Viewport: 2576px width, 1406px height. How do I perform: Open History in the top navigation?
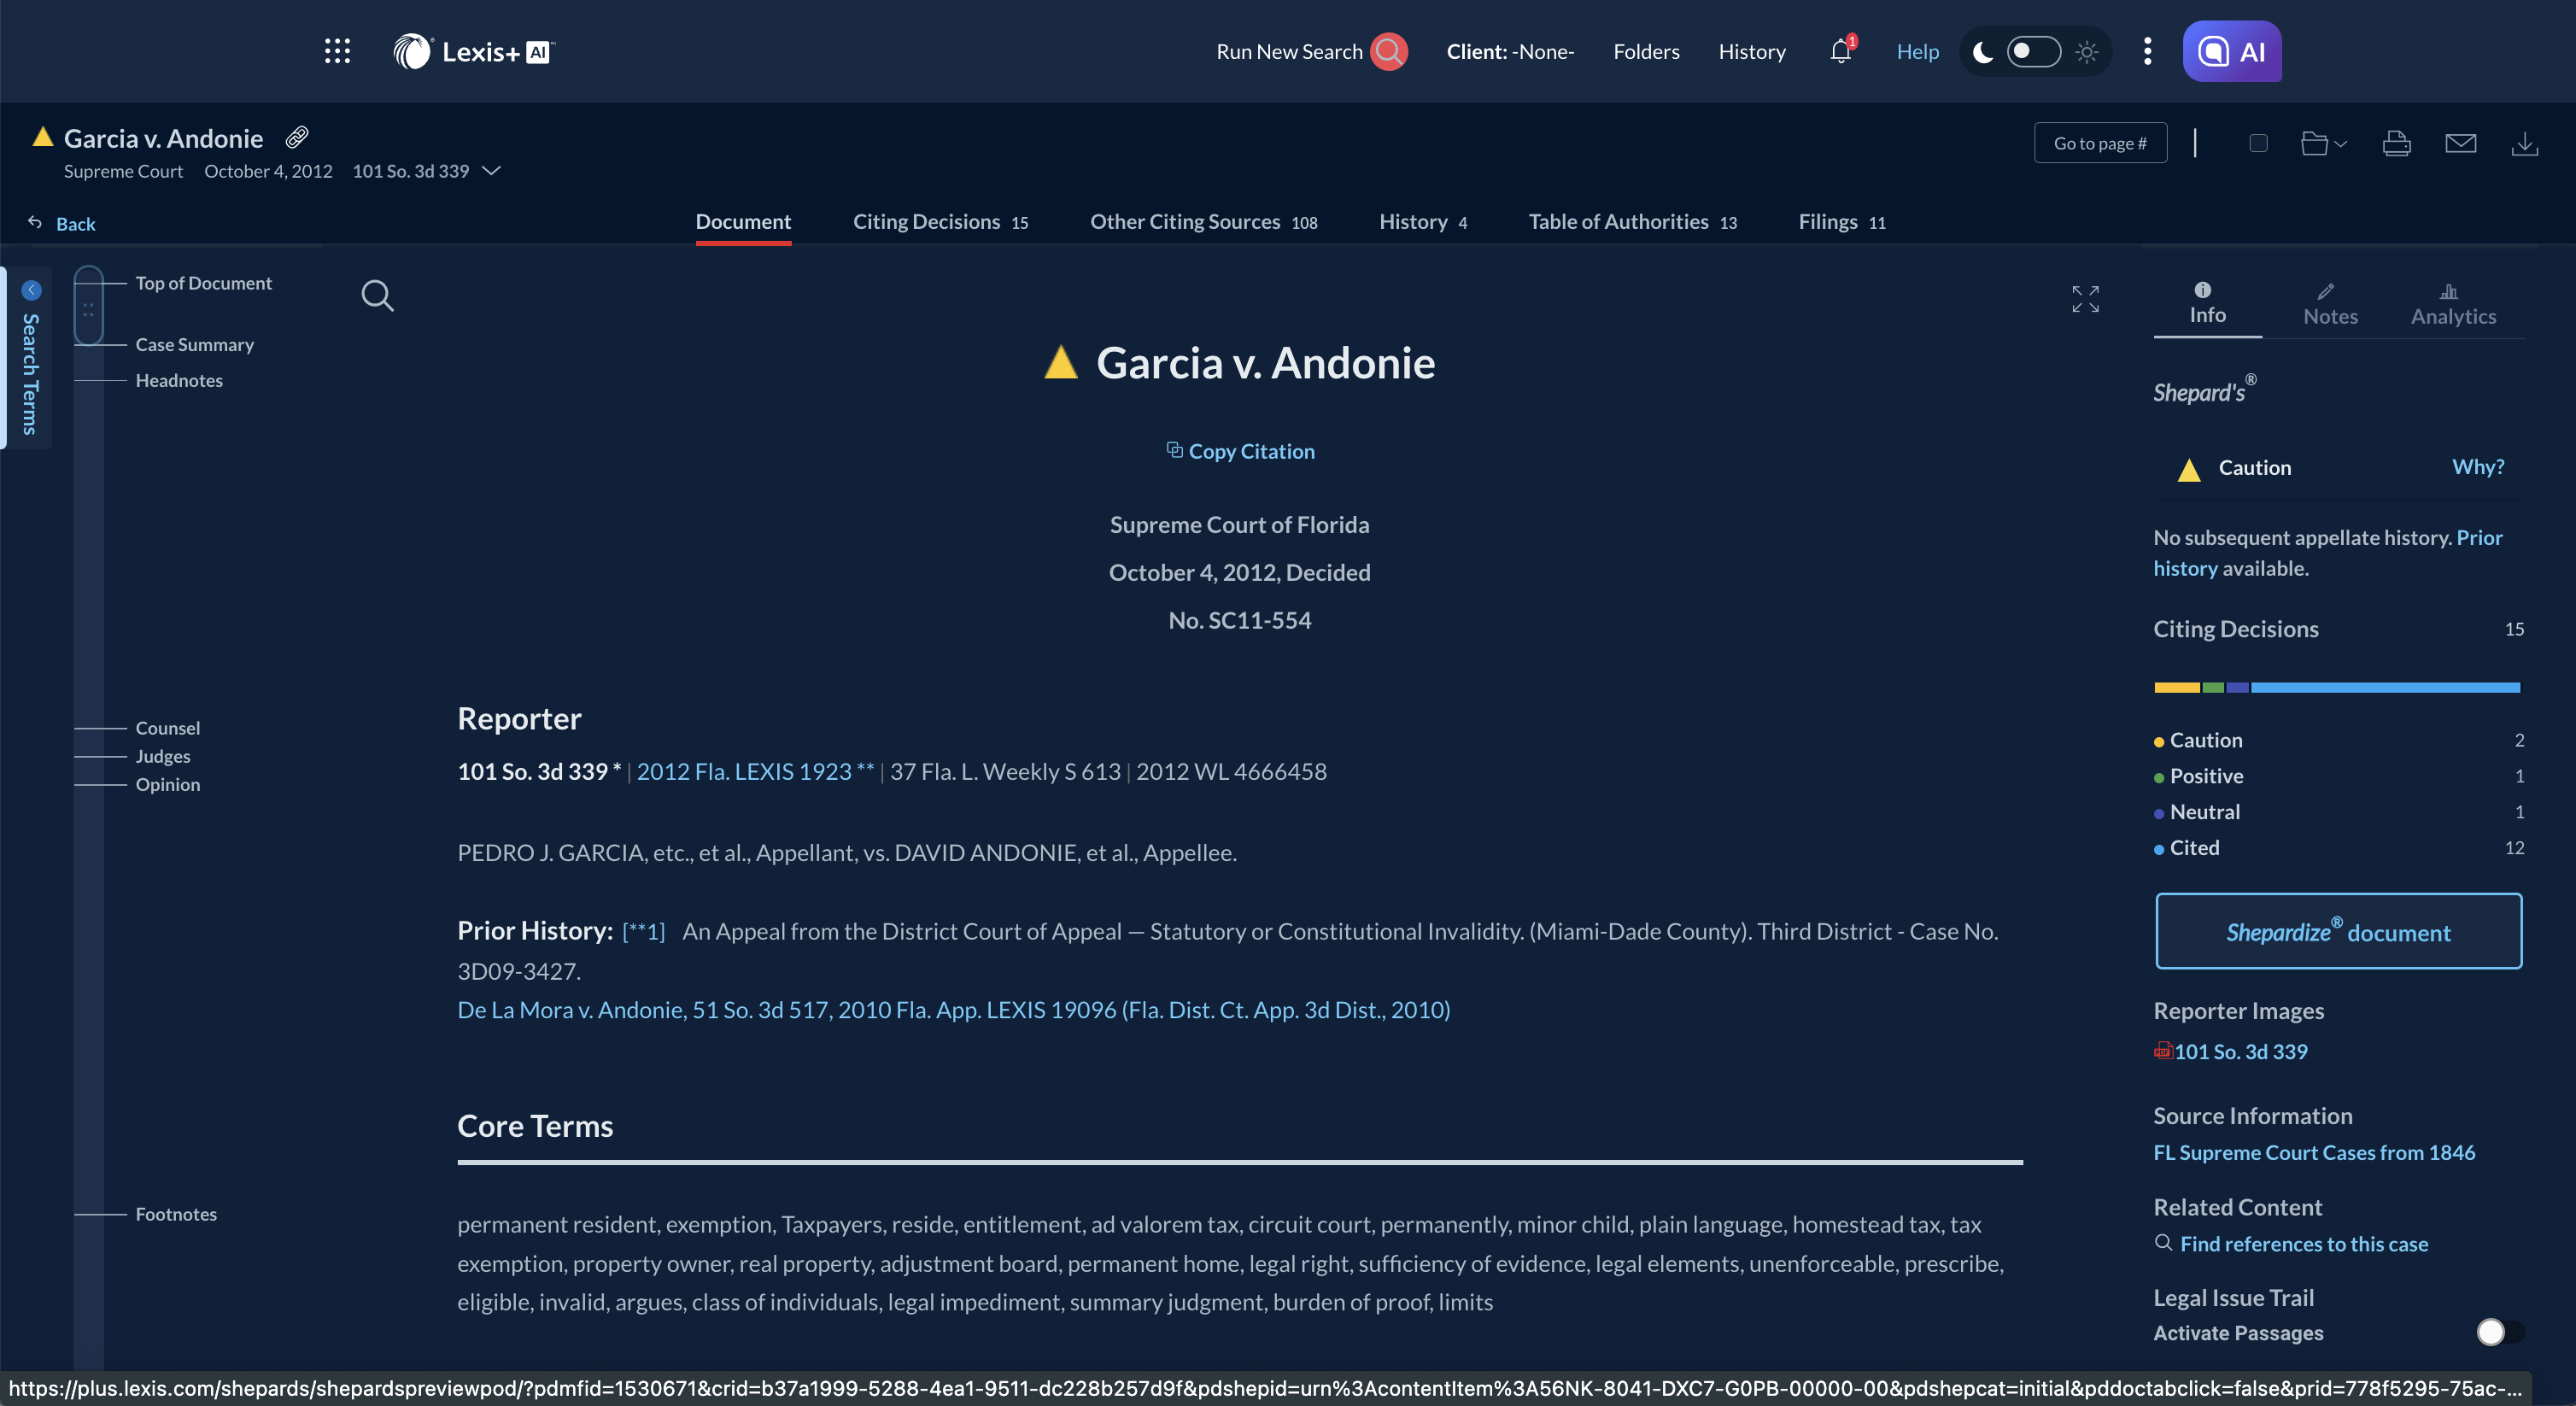click(x=1751, y=51)
